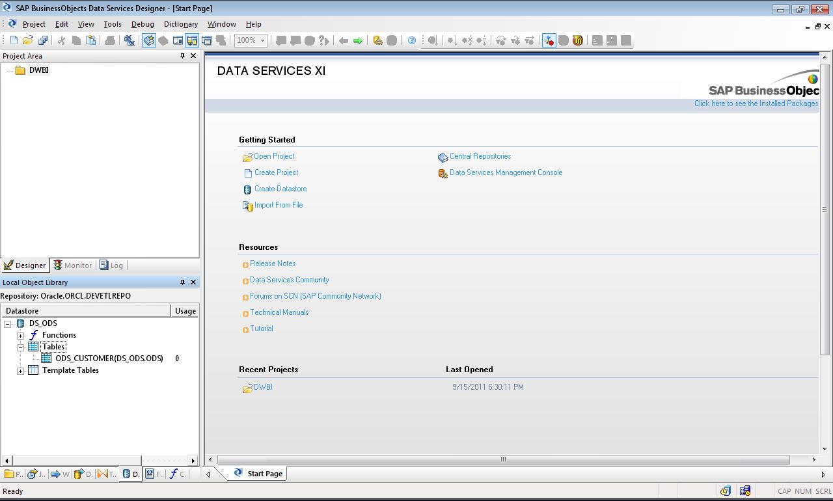Toggle the Project Area toolbar button
The image size is (833, 501).
(x=192, y=40)
